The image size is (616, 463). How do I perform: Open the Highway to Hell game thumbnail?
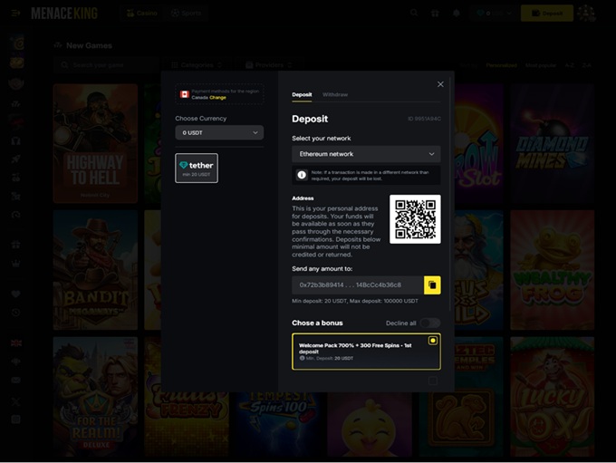click(95, 143)
